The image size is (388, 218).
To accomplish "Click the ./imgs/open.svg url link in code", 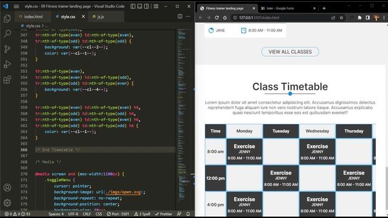I will (123, 192).
